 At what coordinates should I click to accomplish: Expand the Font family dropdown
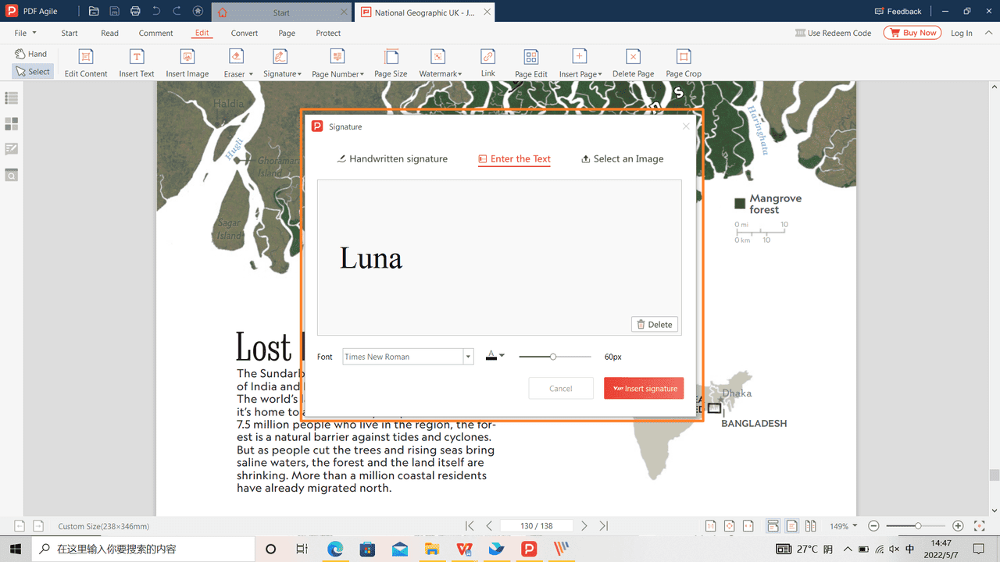[468, 357]
